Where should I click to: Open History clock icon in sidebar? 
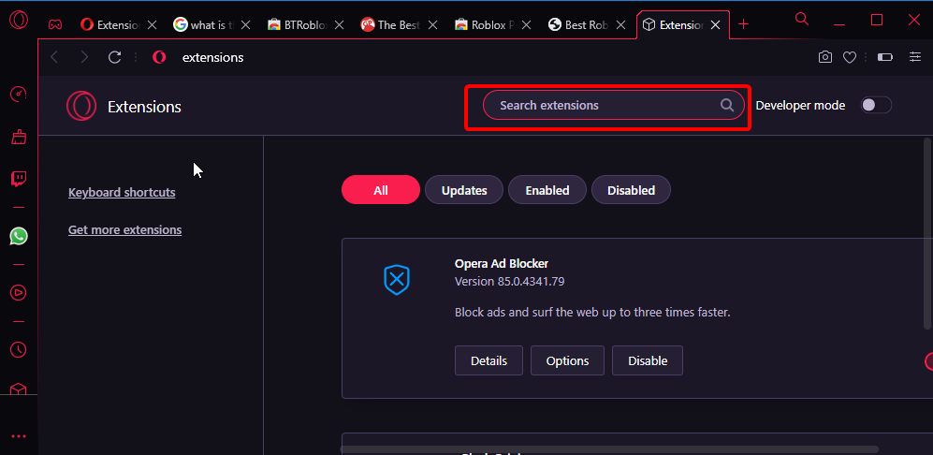[19, 349]
